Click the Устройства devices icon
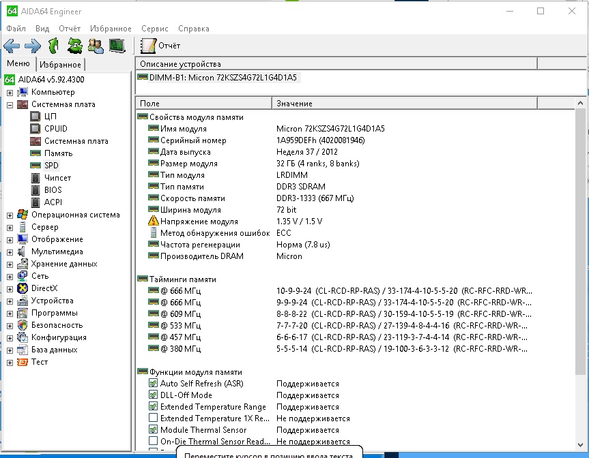The width and height of the screenshot is (589, 458). (23, 301)
